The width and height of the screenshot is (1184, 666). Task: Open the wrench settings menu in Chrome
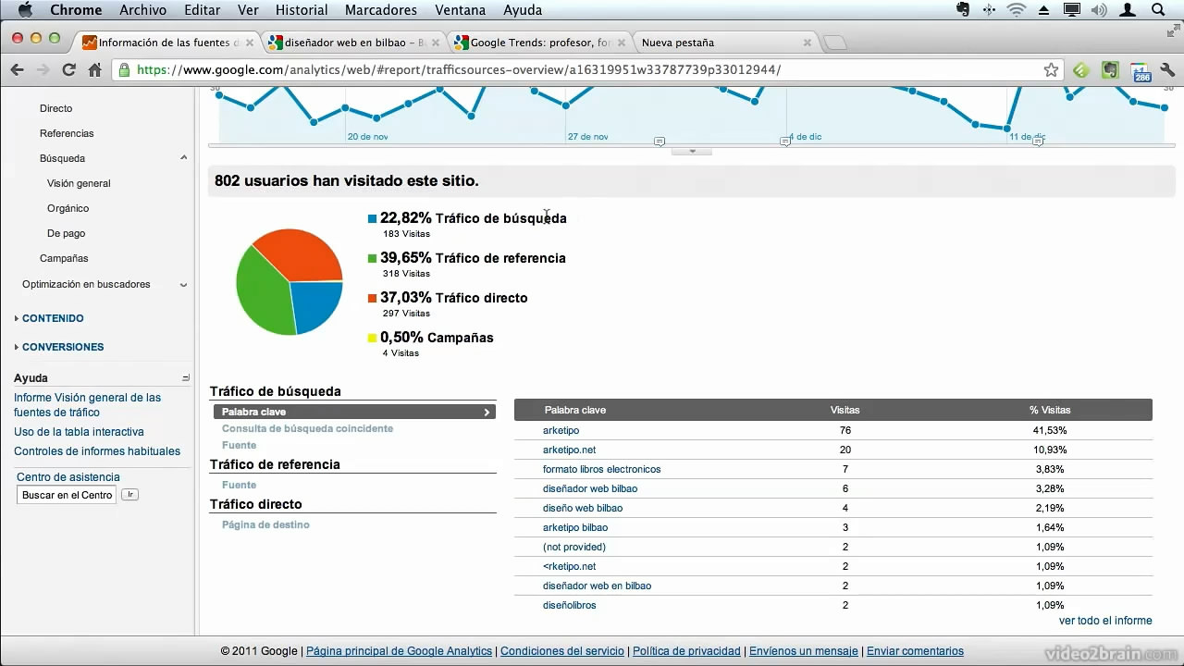(x=1167, y=69)
